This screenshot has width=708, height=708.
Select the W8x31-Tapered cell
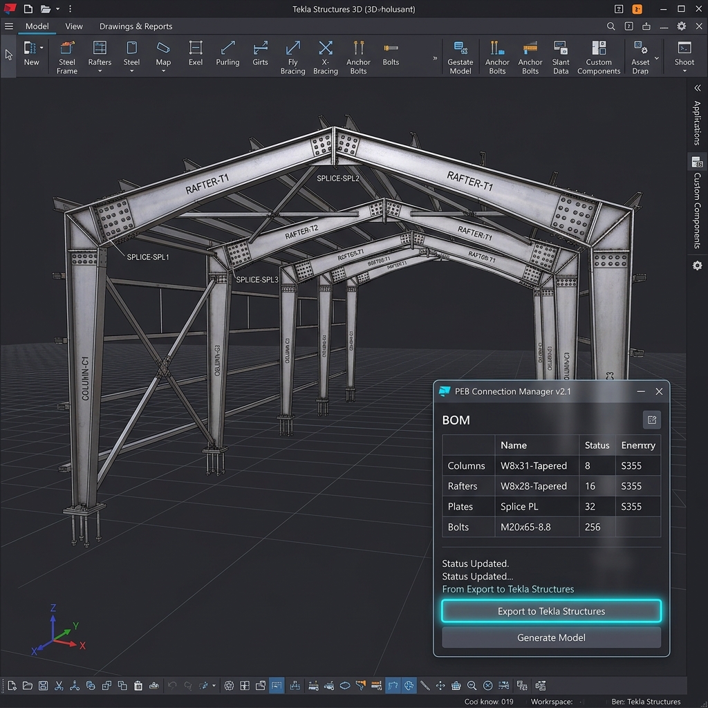[x=537, y=465]
